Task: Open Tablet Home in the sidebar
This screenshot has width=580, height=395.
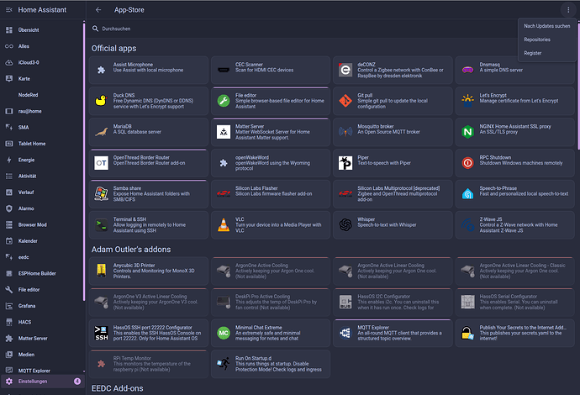Action: click(x=43, y=144)
